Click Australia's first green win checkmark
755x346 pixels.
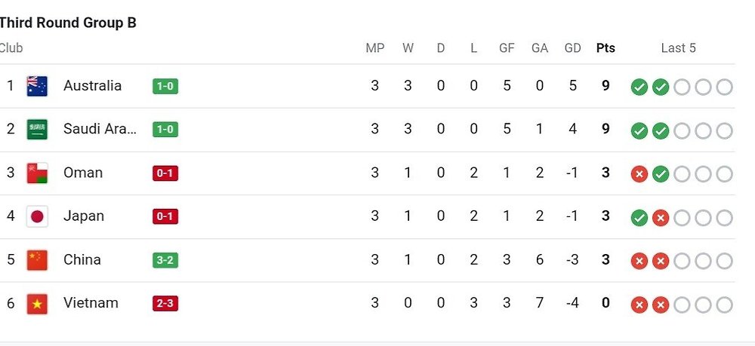tap(639, 87)
